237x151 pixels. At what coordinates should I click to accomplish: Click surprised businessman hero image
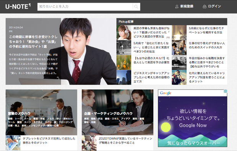[88, 51]
